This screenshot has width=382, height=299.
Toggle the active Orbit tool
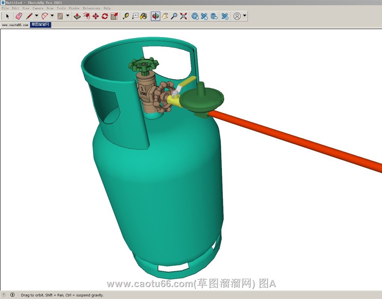155,16
